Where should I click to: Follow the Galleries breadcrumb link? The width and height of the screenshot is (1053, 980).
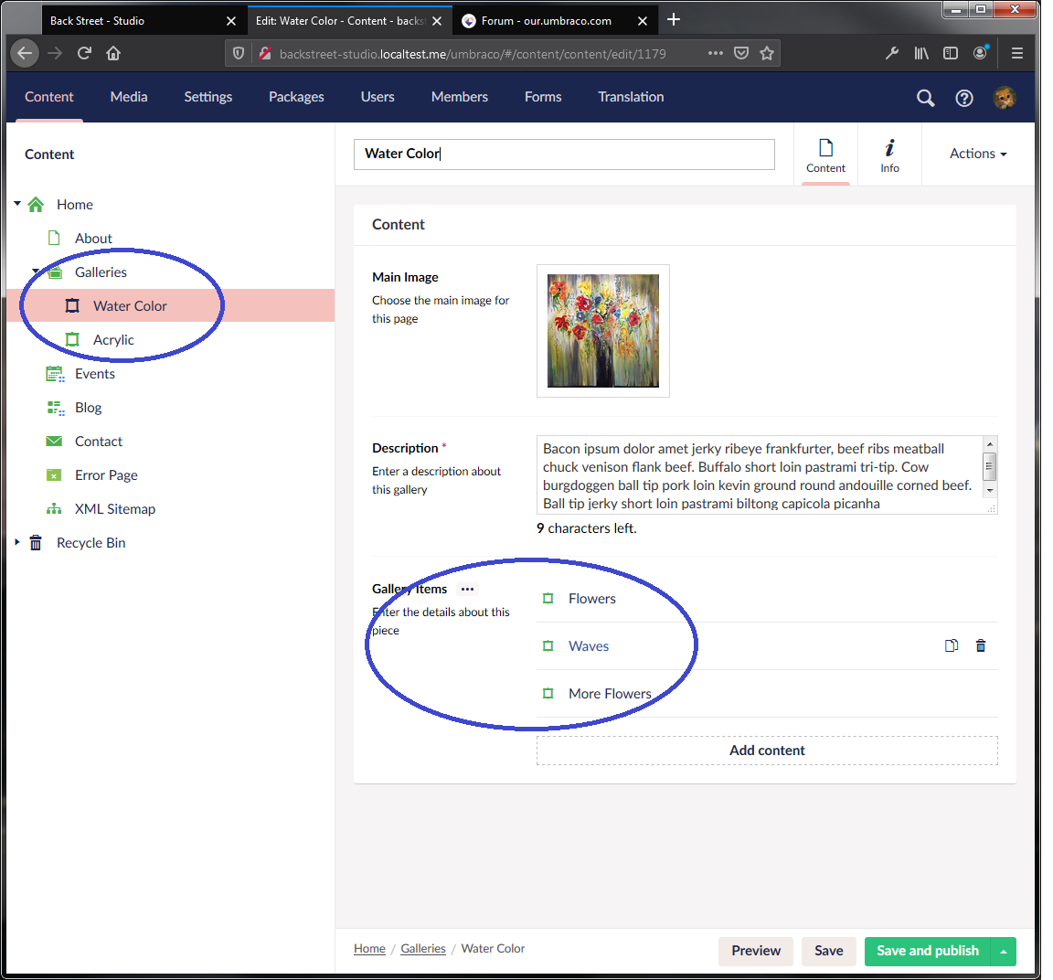tap(423, 949)
